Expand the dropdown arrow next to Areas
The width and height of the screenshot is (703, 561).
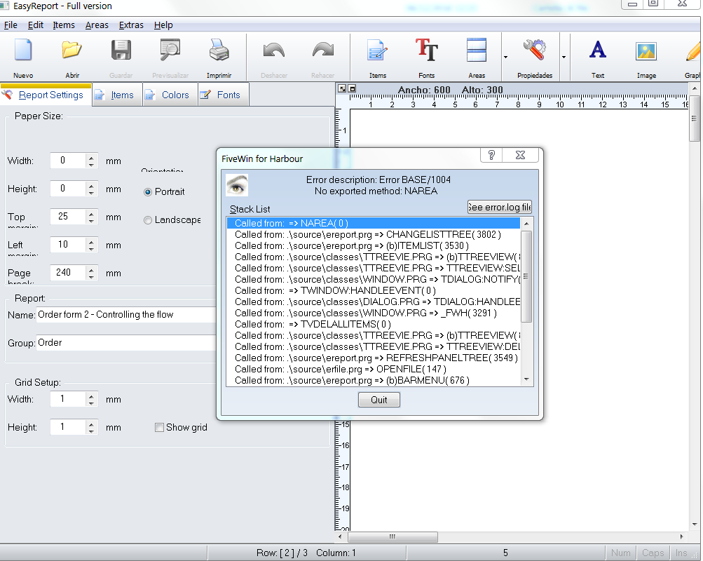click(x=506, y=57)
